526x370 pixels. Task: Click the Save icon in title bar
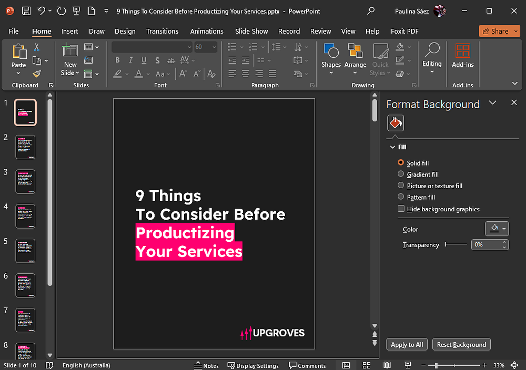point(26,11)
